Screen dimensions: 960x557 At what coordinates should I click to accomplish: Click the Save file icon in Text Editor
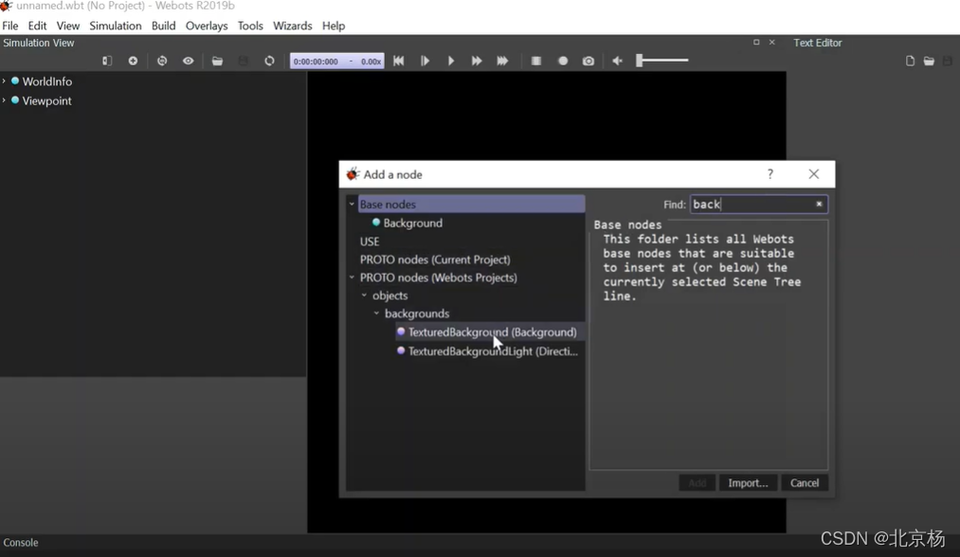[947, 61]
